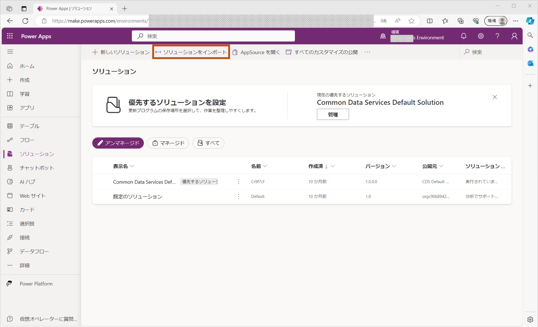Expand 詳細 in left navigation
The height and width of the screenshot is (327, 538).
pyautogui.click(x=41, y=265)
